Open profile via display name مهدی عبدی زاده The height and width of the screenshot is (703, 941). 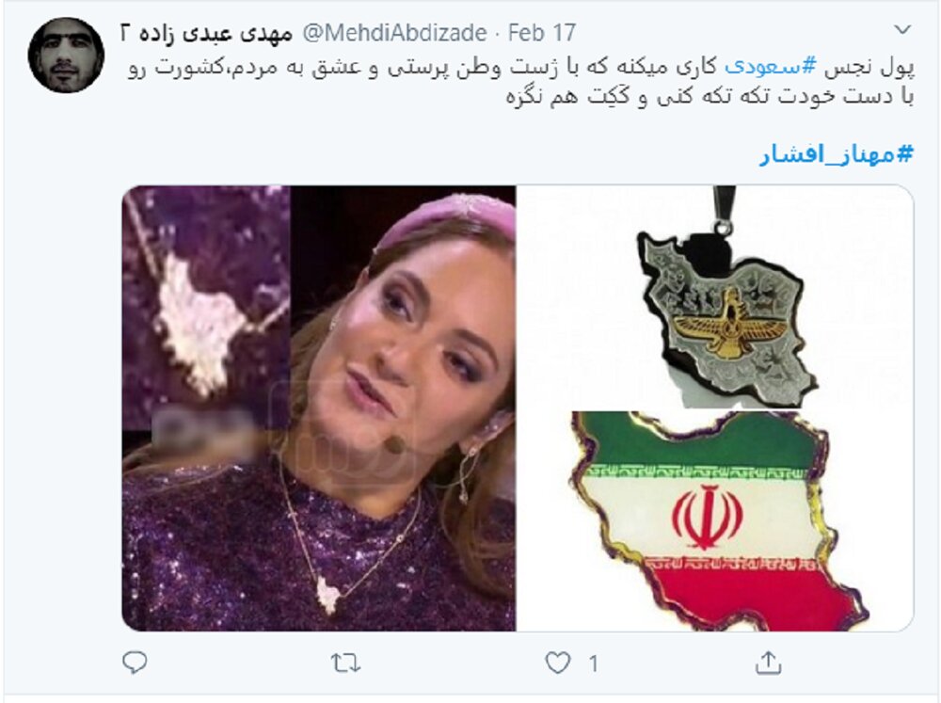tap(206, 32)
